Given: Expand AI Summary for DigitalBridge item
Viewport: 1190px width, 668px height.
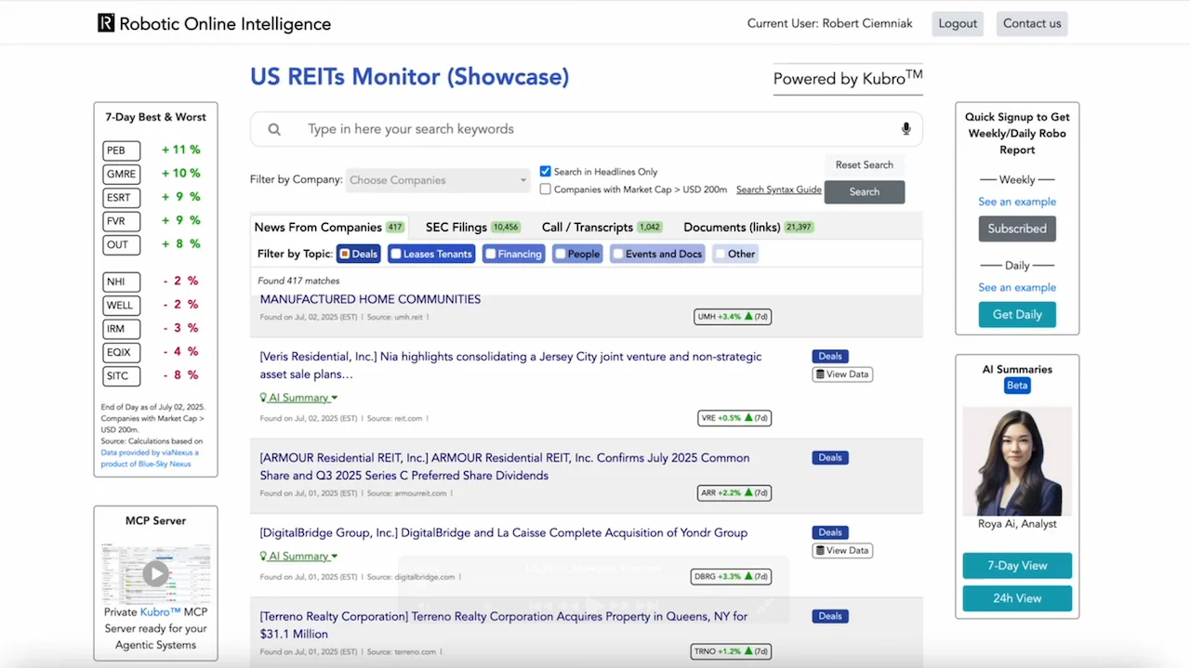Looking at the screenshot, I should click(x=298, y=557).
